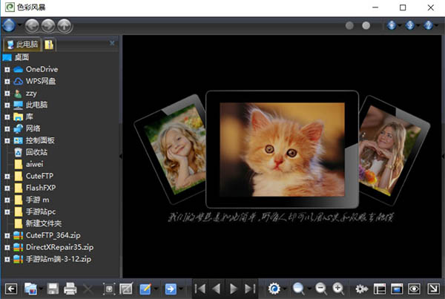Viewport: 445px width, 299px height.
Task: Switch to the 此电脑 tab
Action: pyautogui.click(x=23, y=45)
